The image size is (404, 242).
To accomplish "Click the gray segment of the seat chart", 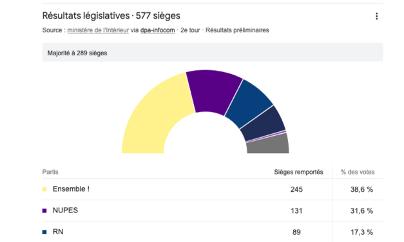I will point(269,145).
